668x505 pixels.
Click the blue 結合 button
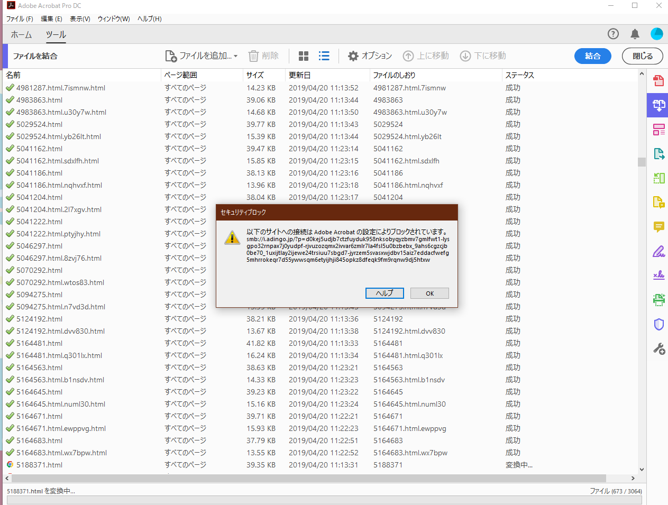[592, 56]
